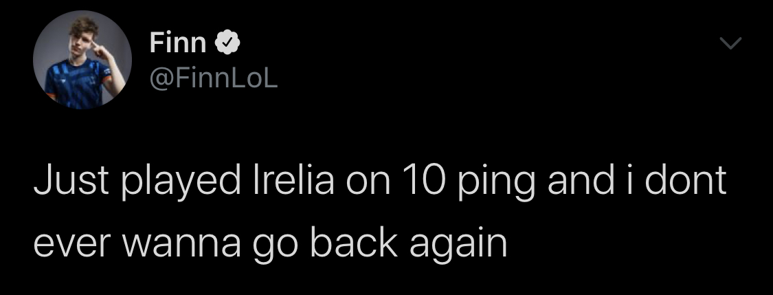Open the display name Finn
773x295 pixels.
[177, 43]
